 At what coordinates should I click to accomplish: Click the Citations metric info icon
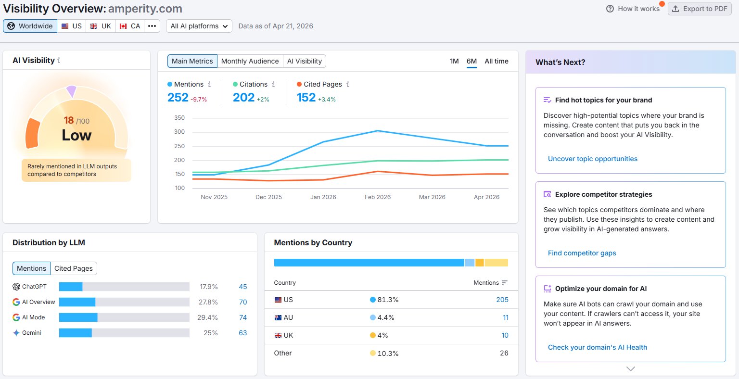tap(273, 84)
